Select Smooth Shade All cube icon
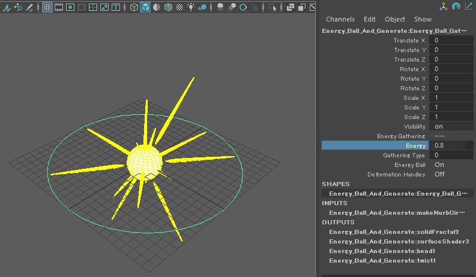The image size is (476, 277). pos(145,8)
